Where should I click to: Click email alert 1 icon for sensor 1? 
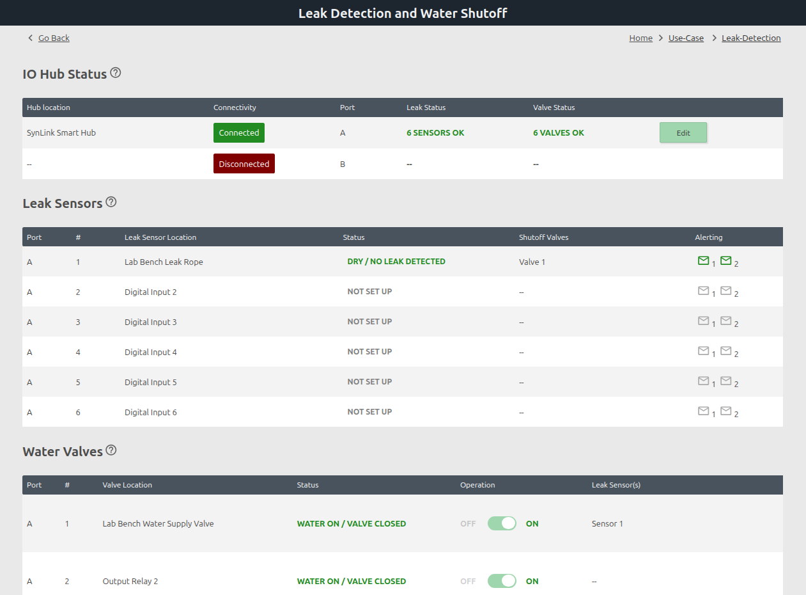coord(703,260)
